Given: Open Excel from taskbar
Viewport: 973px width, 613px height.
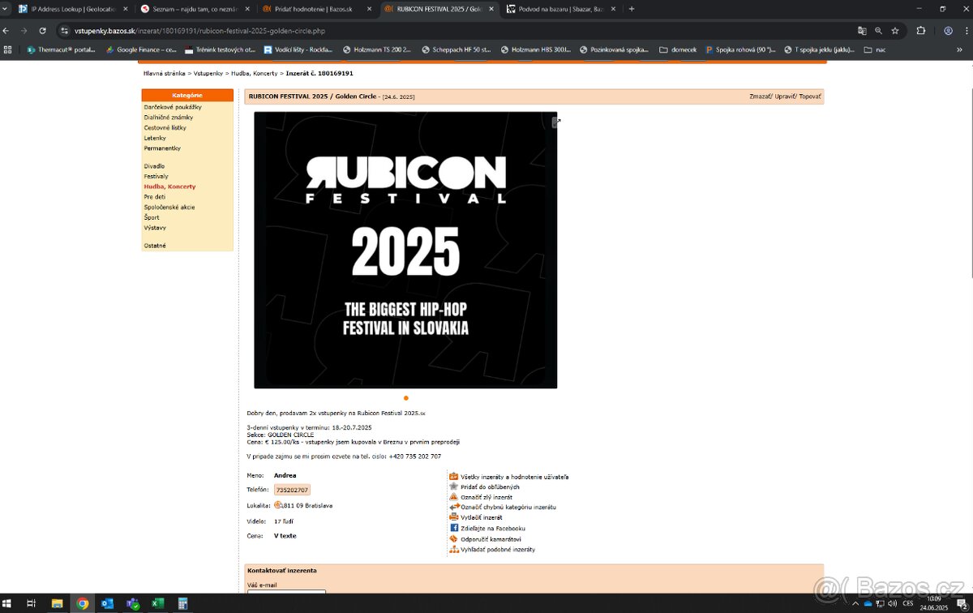Looking at the screenshot, I should (158, 603).
